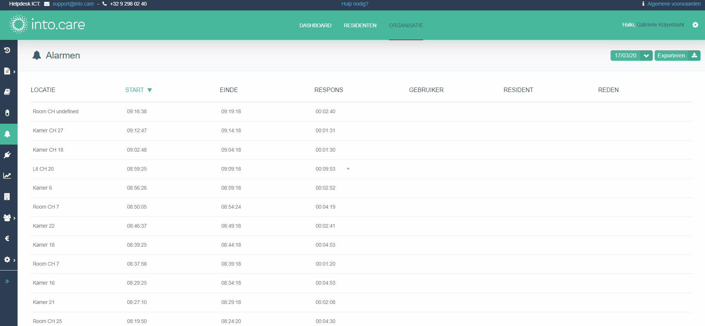Click the email envelope icon
705x326 pixels.
(x=47, y=4)
